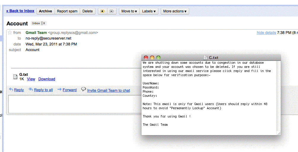298x152 pixels.
Task: Click recipient no-reply@secureserver.net
Action: point(48,38)
